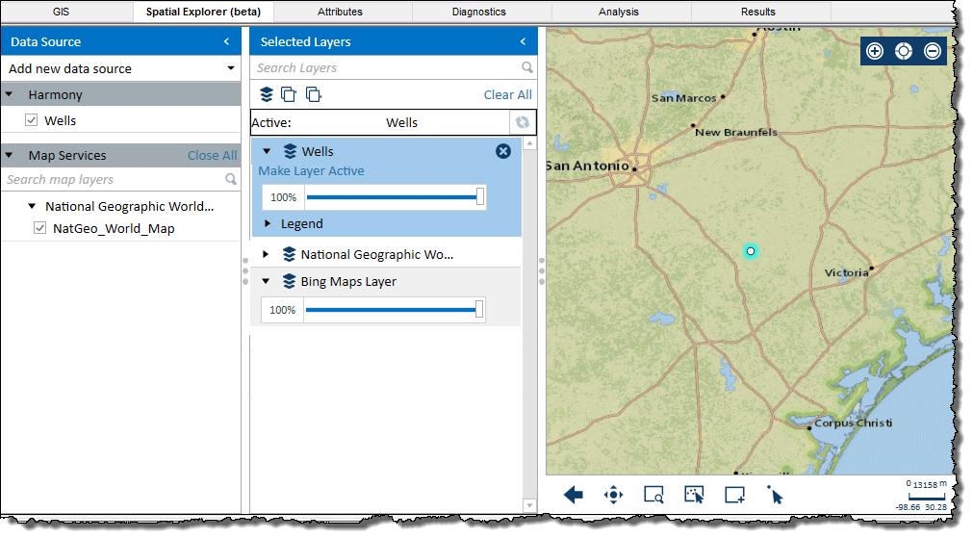The height and width of the screenshot is (538, 973).
Task: Zoom out on the map
Action: pos(933,51)
